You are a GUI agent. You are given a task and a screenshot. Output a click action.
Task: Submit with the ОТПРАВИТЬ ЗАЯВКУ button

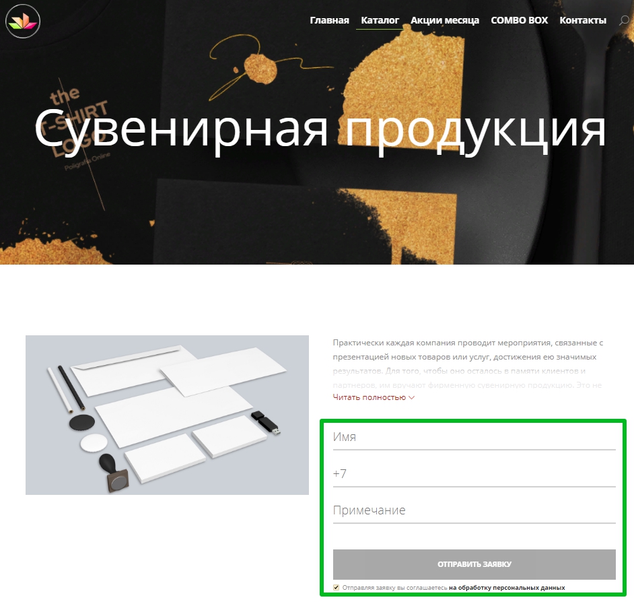[x=474, y=564]
